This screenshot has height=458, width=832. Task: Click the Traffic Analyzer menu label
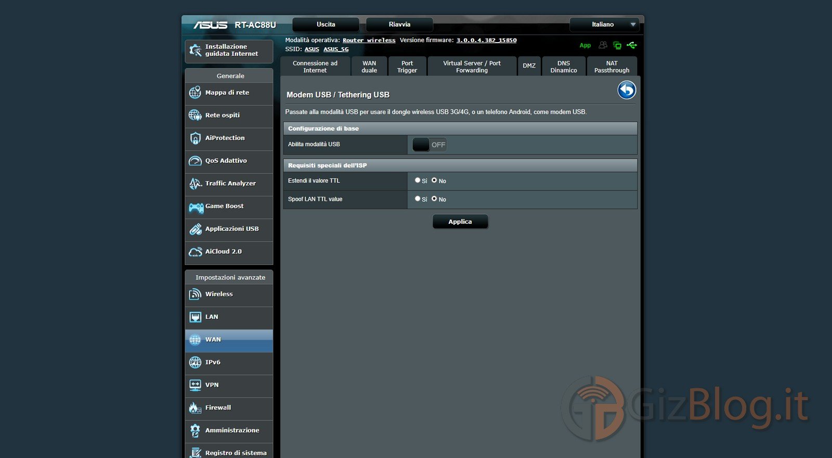click(230, 183)
